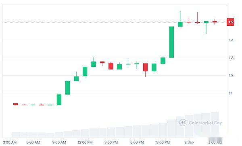The width and height of the screenshot is (242, 146).
Task: Click the green candle at 9:00 AM
Action: [59, 99]
